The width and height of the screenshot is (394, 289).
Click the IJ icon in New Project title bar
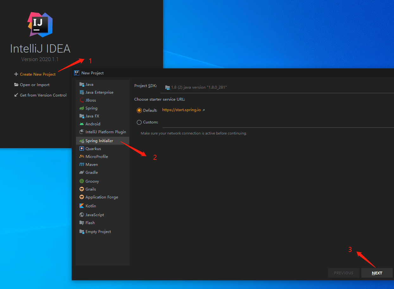(76, 73)
